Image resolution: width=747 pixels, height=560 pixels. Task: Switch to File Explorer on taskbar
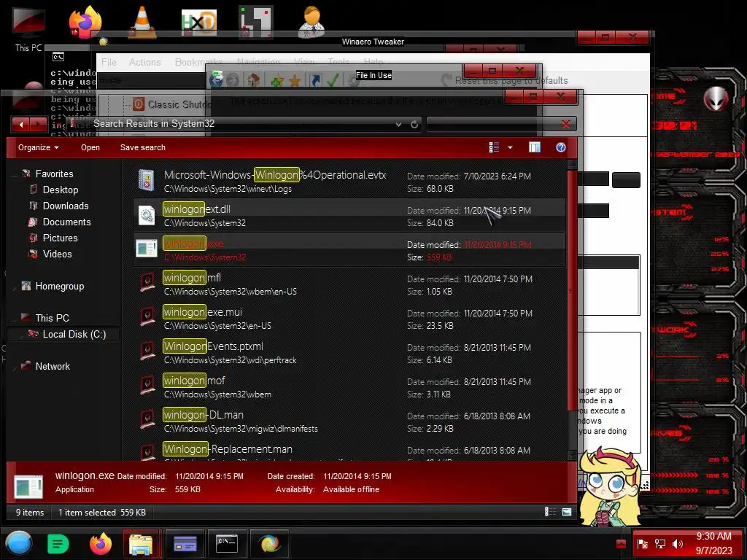[142, 543]
